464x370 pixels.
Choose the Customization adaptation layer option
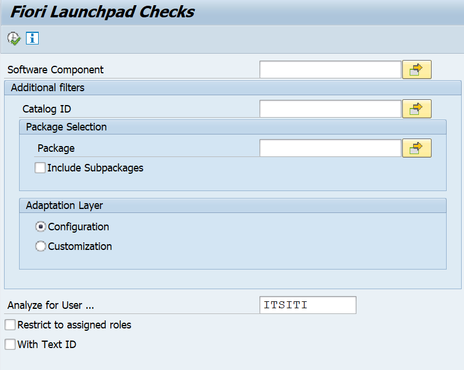point(41,246)
